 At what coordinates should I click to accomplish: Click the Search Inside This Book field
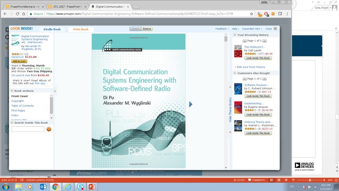(x=28, y=129)
